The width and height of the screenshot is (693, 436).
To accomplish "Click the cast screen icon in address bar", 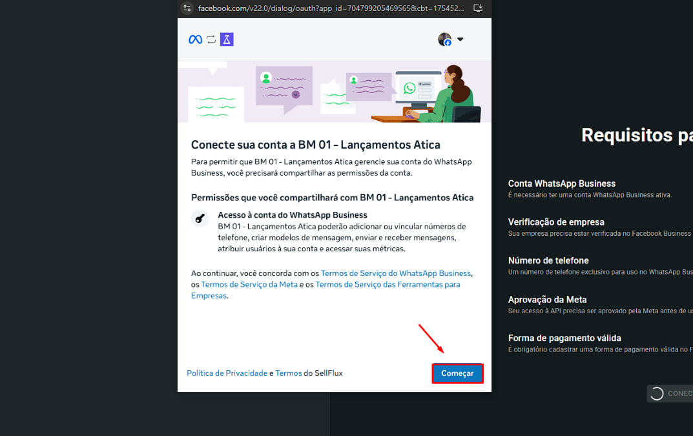I will [478, 8].
